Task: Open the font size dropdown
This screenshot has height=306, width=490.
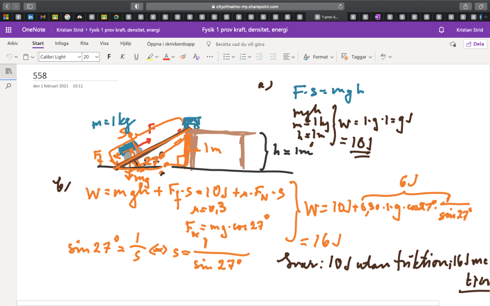Action: click(97, 57)
